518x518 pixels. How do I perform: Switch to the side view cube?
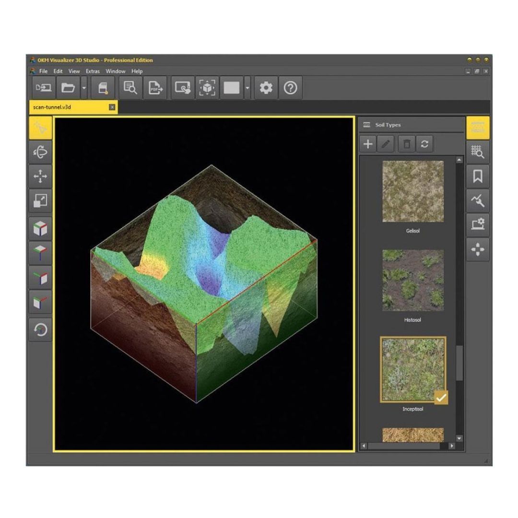(x=40, y=277)
